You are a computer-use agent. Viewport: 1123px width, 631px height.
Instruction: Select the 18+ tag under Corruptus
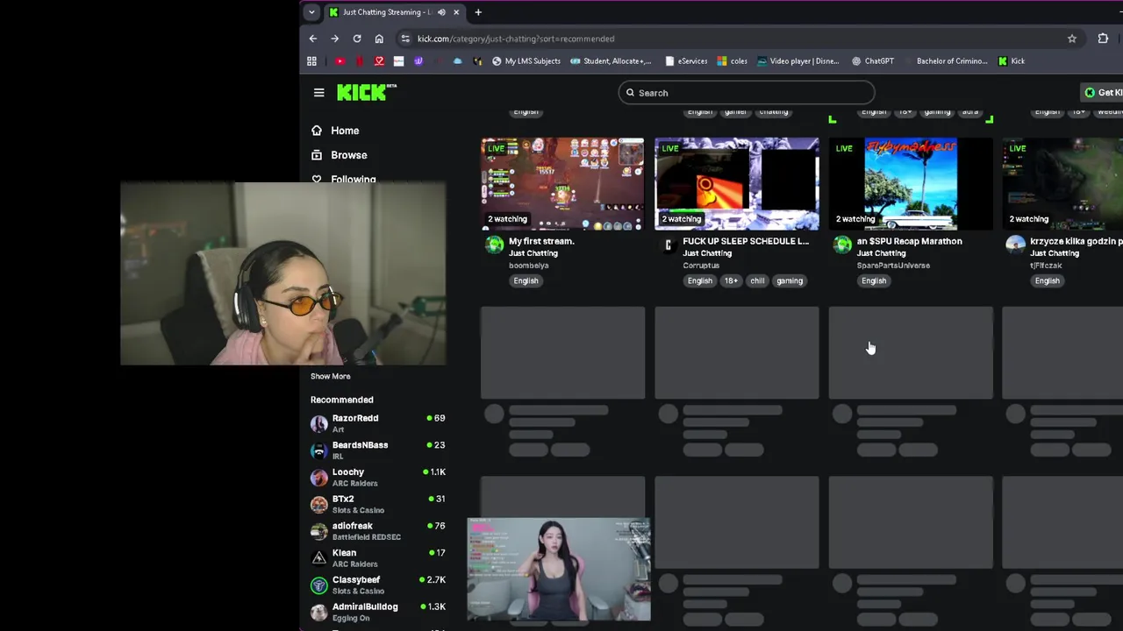click(x=731, y=280)
